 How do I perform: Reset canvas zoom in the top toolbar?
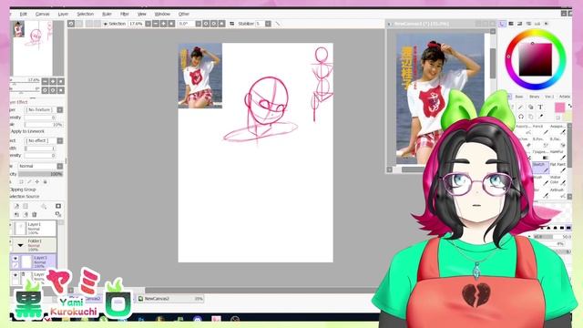click(171, 24)
